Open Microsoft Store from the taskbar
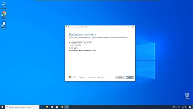This screenshot has height=109, width=193. click(52, 107)
